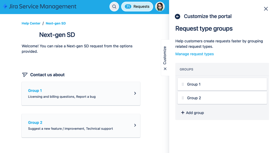Select Group 1 in the groups list

click(222, 84)
